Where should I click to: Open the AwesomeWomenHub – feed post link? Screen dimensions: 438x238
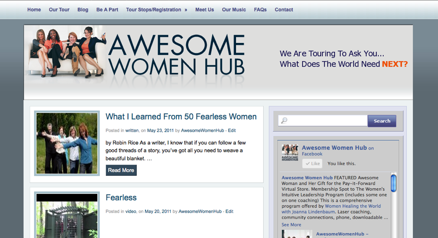point(342,234)
